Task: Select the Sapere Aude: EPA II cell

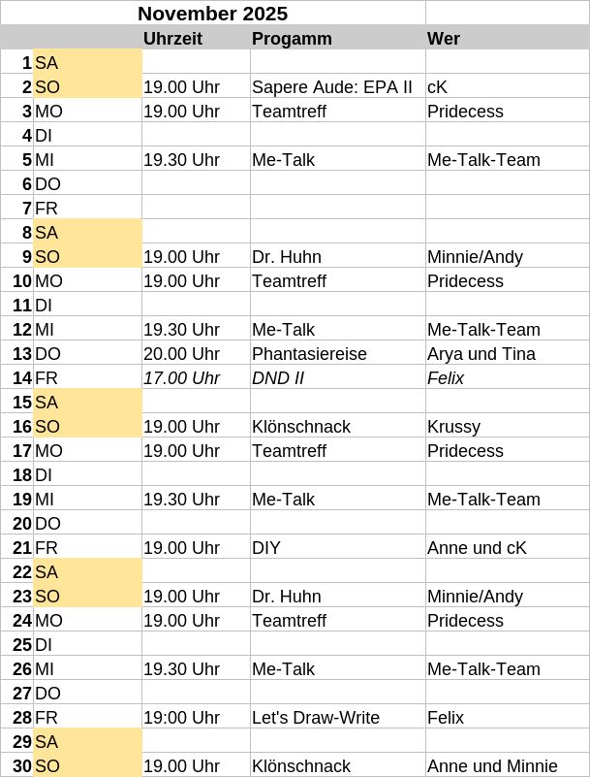Action: 331,87
